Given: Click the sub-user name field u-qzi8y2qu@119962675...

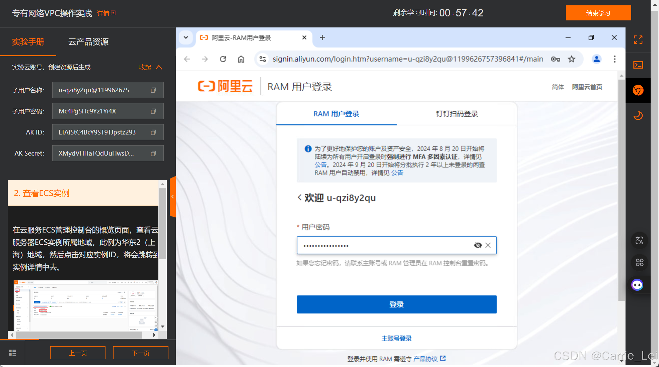Looking at the screenshot, I should 108,90.
